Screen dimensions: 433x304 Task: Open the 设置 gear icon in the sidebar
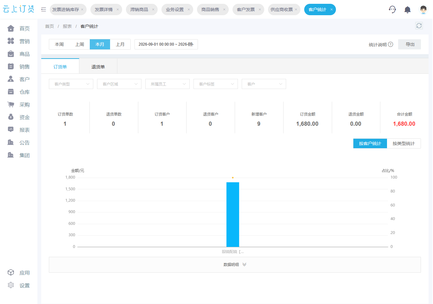click(x=11, y=285)
